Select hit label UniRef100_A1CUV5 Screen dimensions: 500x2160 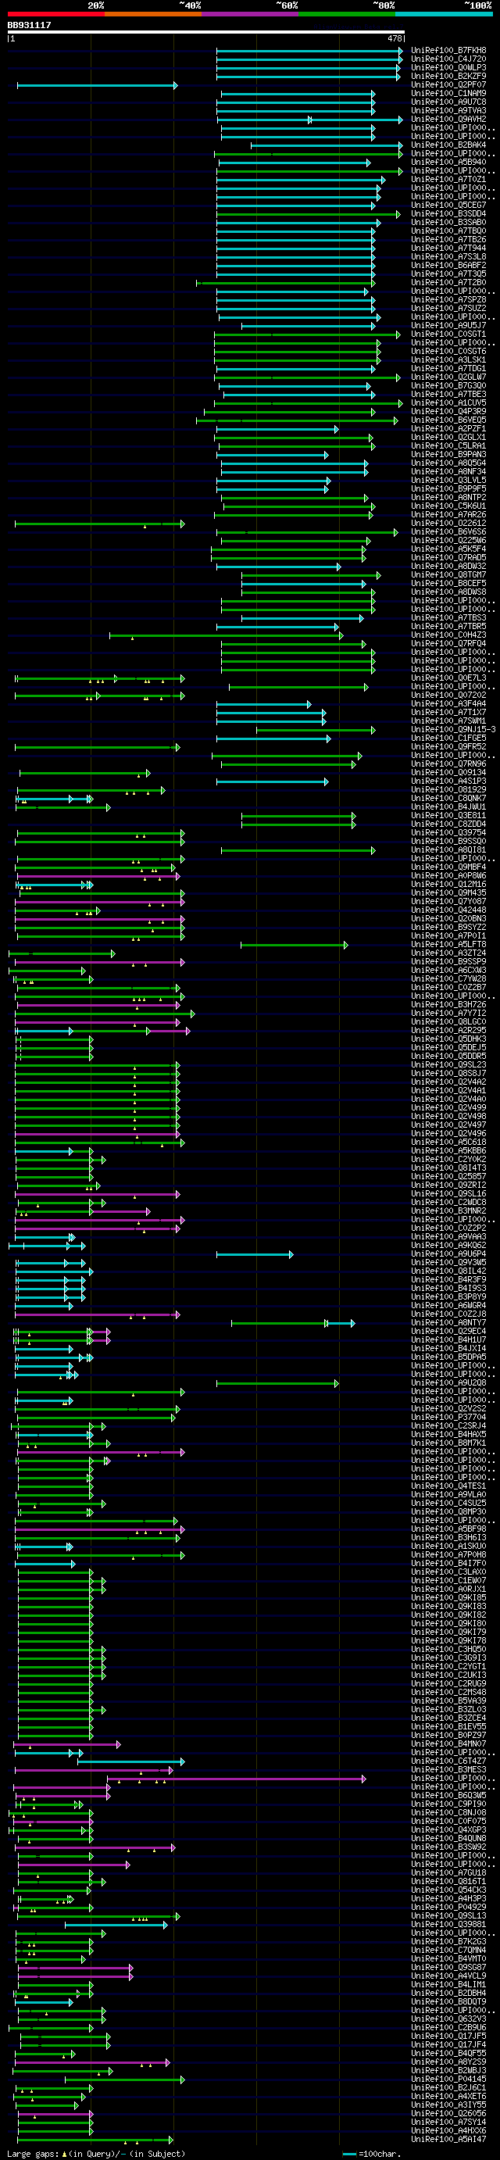point(448,402)
